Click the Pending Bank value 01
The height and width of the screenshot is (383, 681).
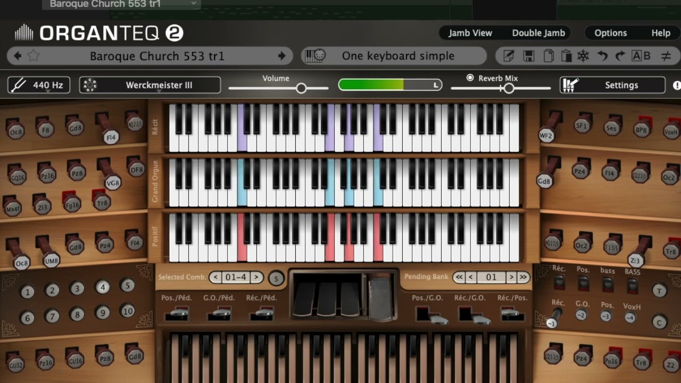tap(491, 277)
